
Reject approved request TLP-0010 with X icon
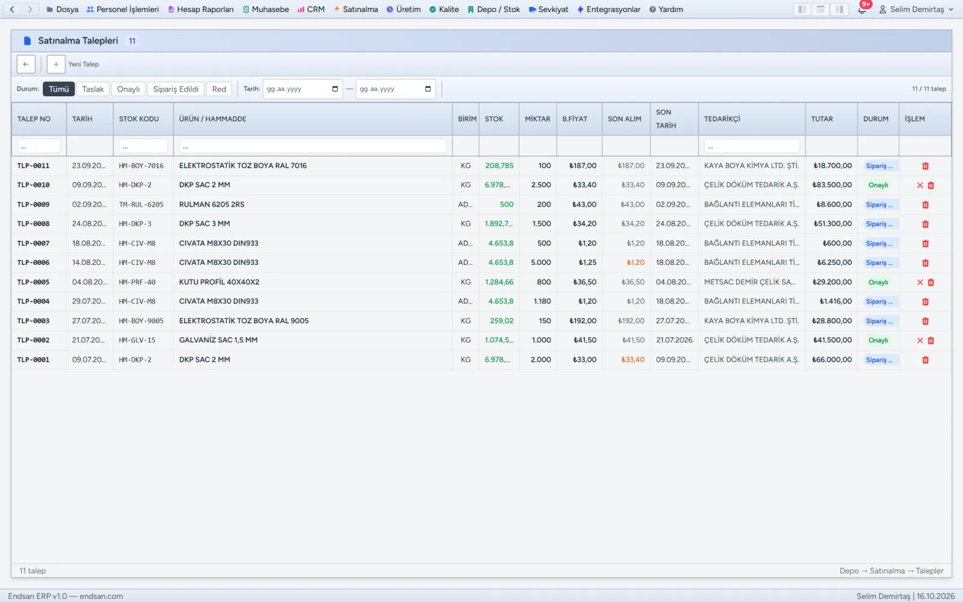click(920, 185)
